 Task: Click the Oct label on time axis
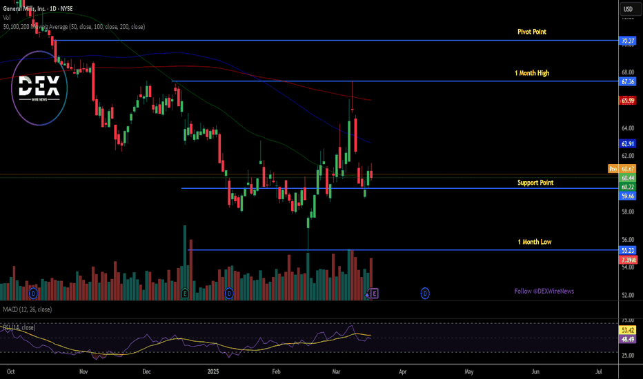point(10,371)
